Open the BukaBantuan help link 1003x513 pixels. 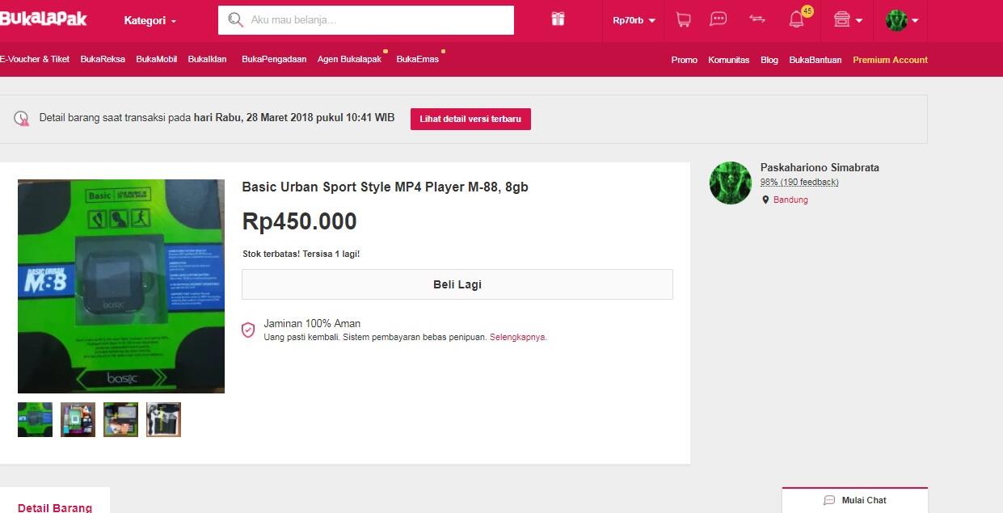pyautogui.click(x=815, y=60)
